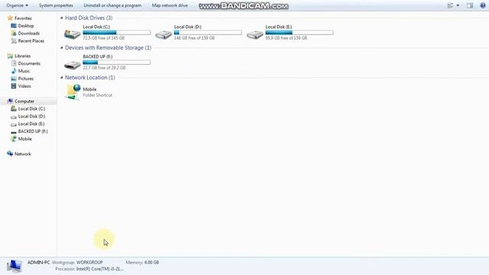Click WORKGROUP value in details pane

[89, 262]
